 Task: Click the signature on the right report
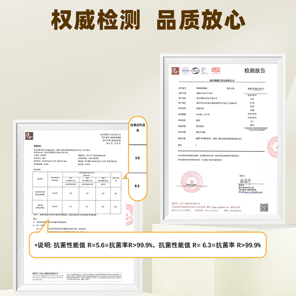245,181
